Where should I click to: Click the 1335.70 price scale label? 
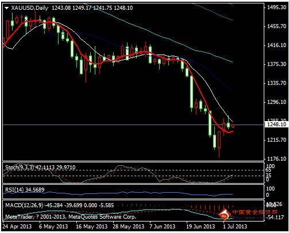coord(277,83)
